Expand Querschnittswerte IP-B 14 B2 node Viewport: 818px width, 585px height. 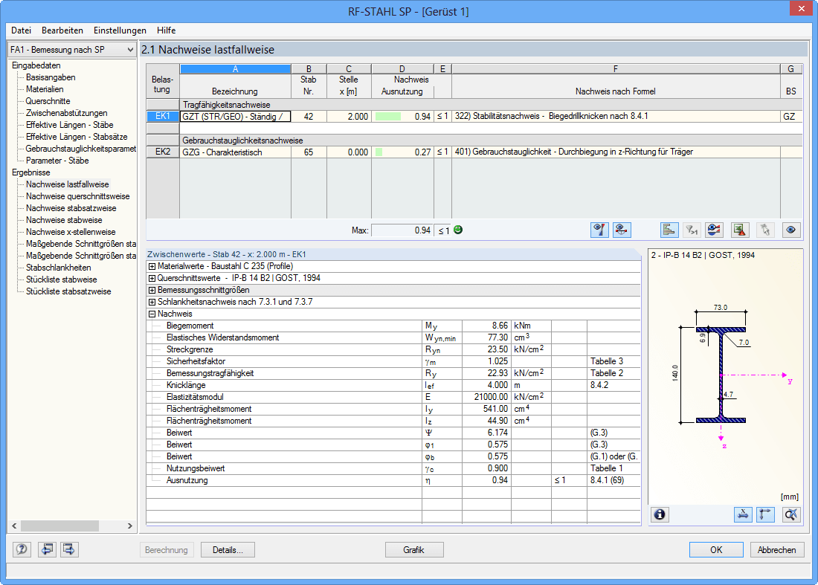tap(152, 279)
